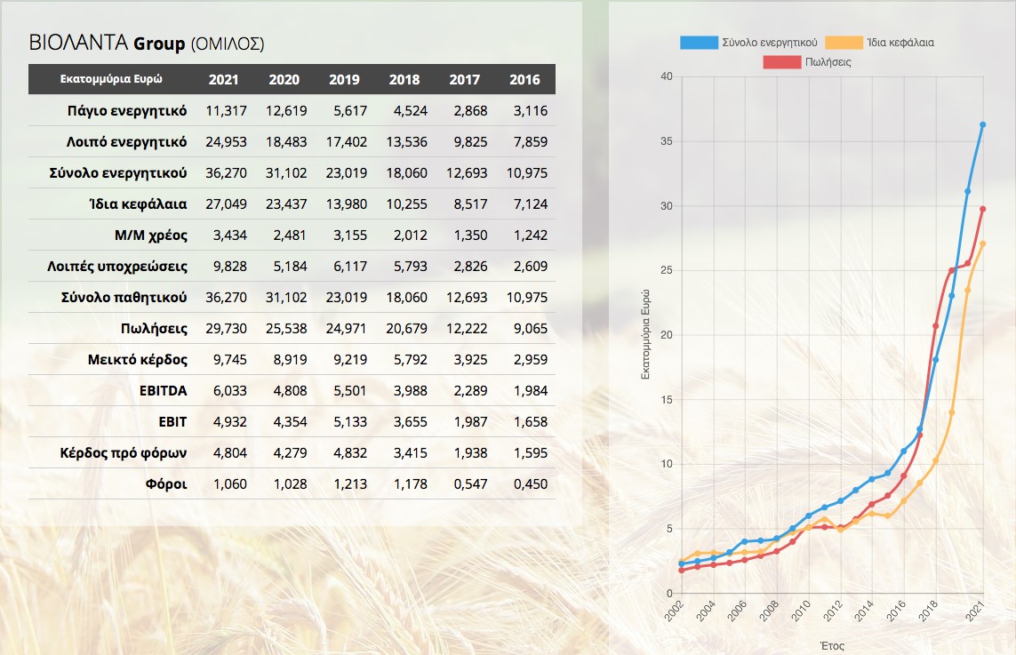The image size is (1016, 655).
Task: Click the Λοιπό ενεργητικό row label
Action: 126,142
